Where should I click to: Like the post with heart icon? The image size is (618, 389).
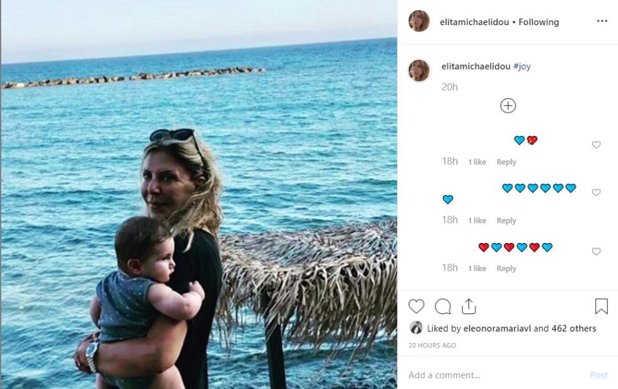point(416,307)
